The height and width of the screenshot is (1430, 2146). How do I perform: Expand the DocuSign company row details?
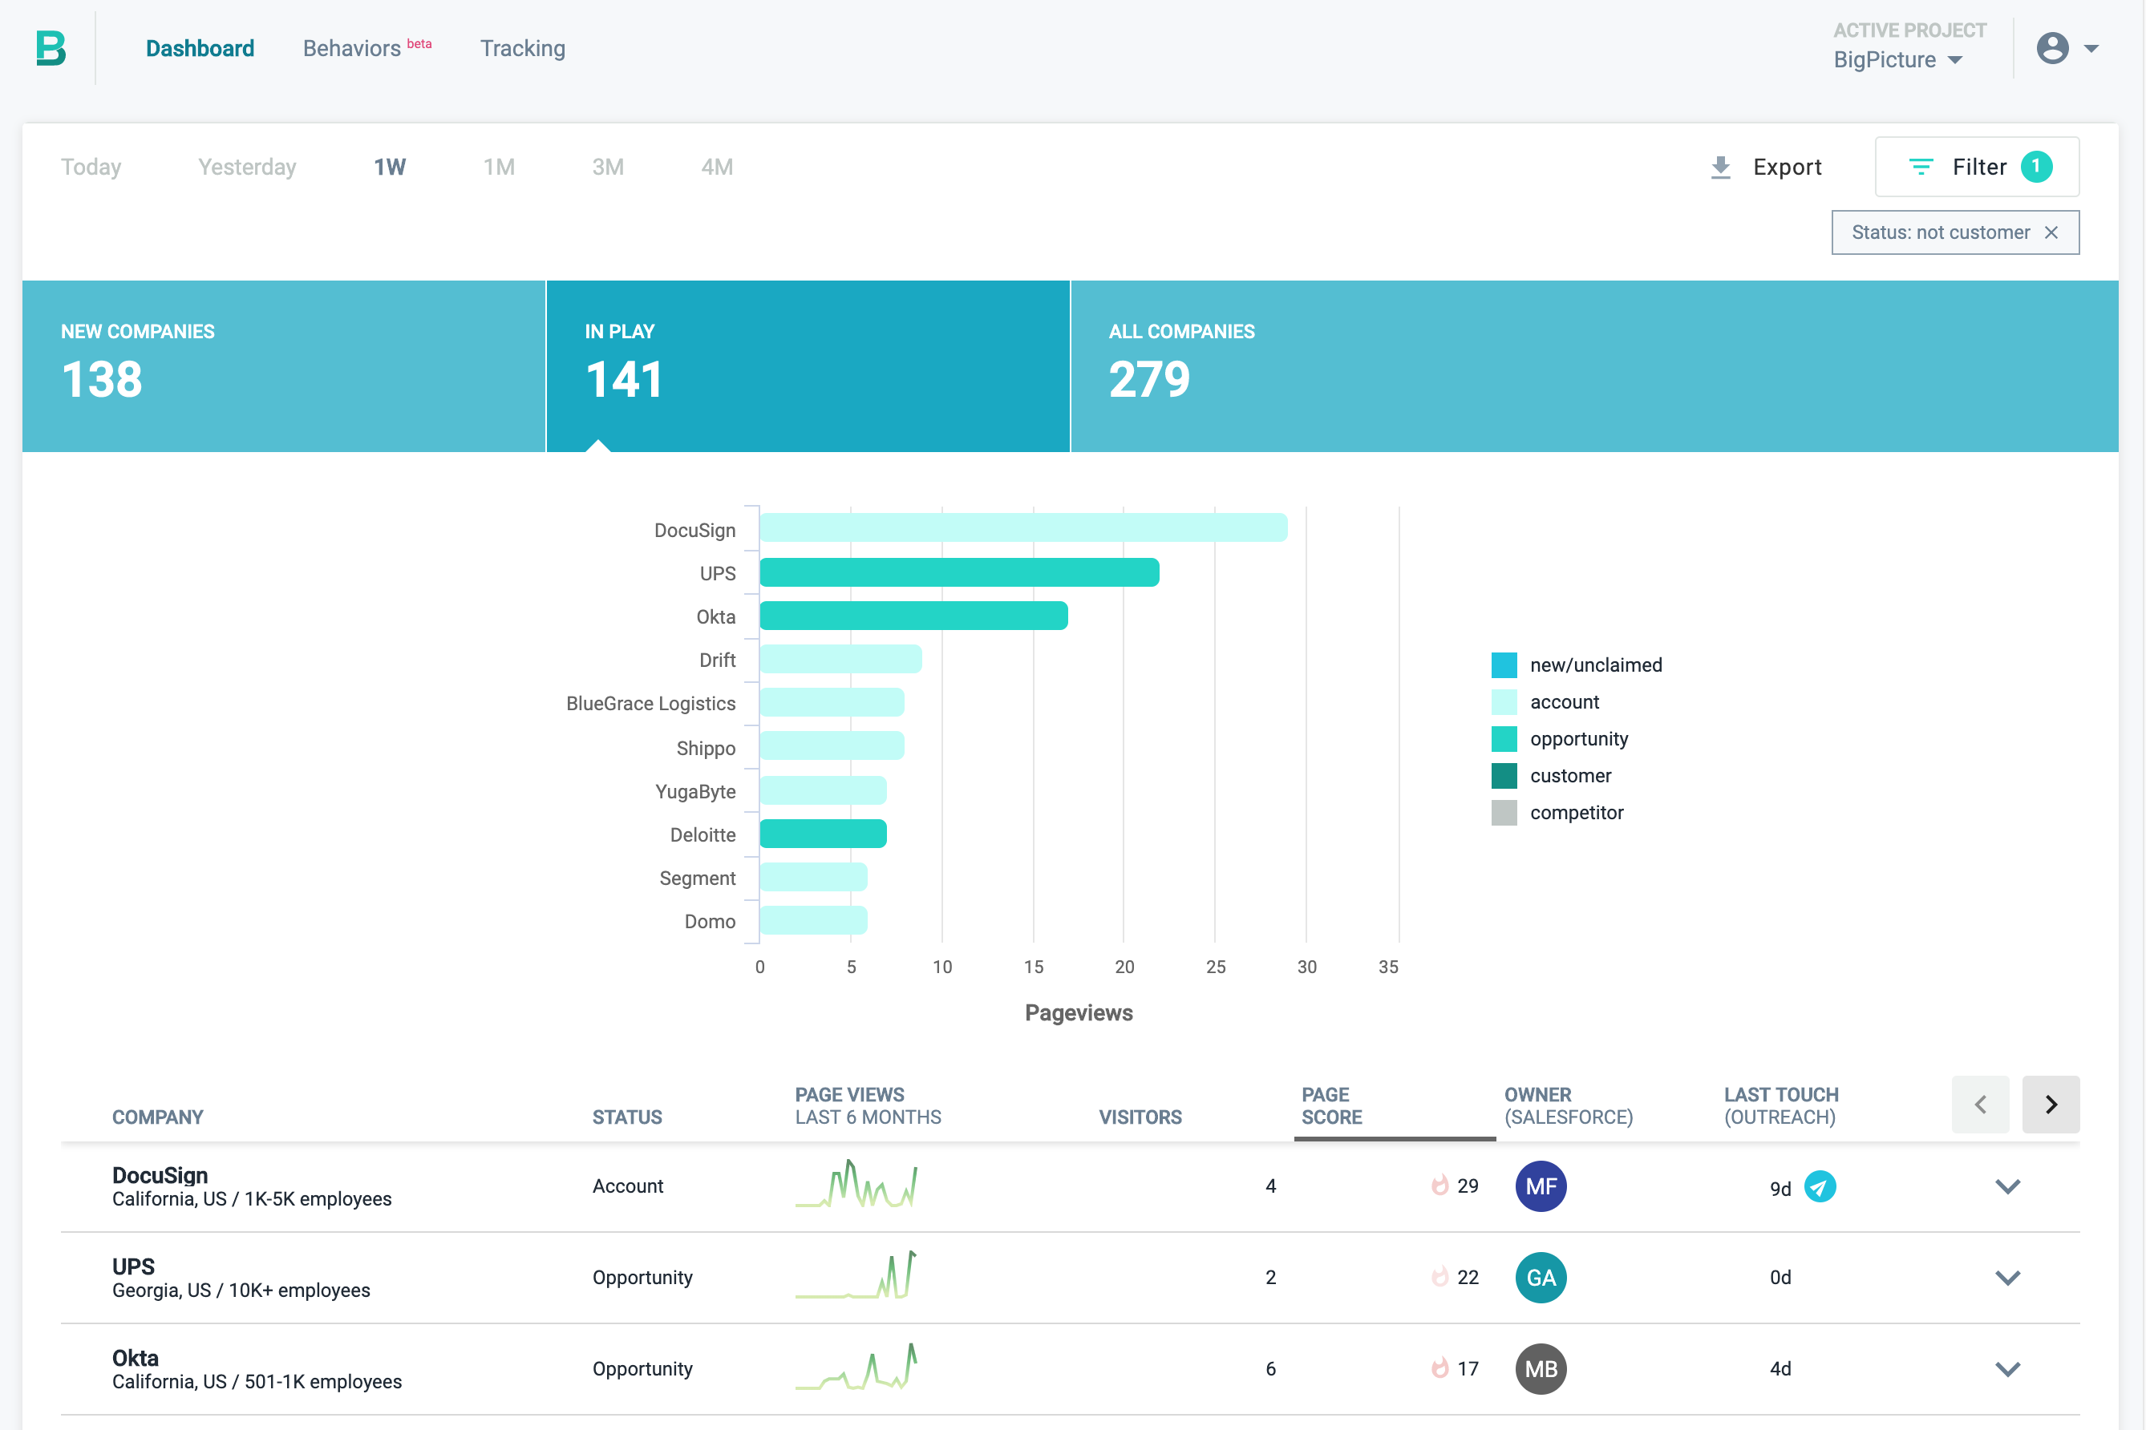[2009, 1186]
